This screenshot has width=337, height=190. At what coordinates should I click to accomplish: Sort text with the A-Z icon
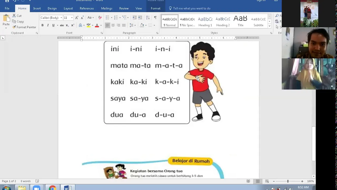pos(148,18)
